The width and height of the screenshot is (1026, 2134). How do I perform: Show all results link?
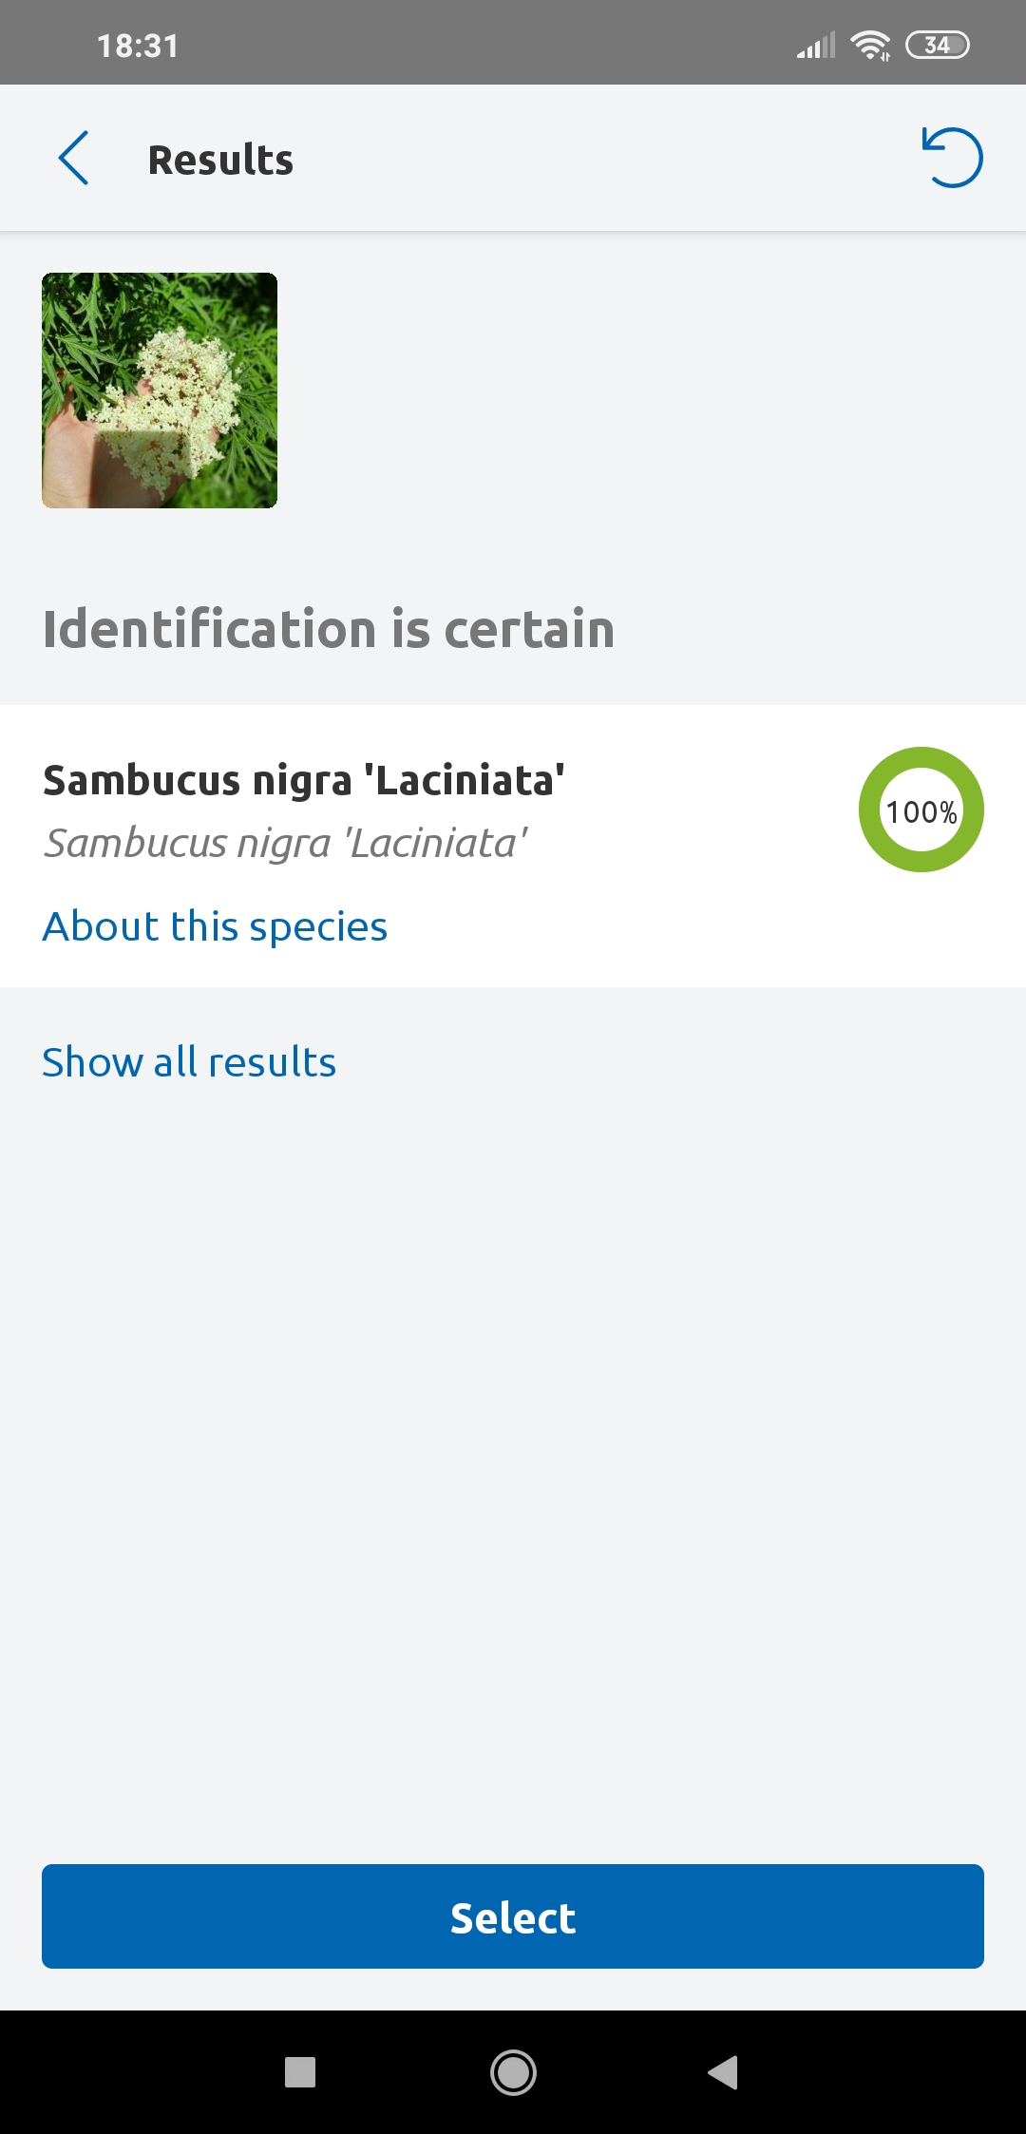click(189, 1062)
